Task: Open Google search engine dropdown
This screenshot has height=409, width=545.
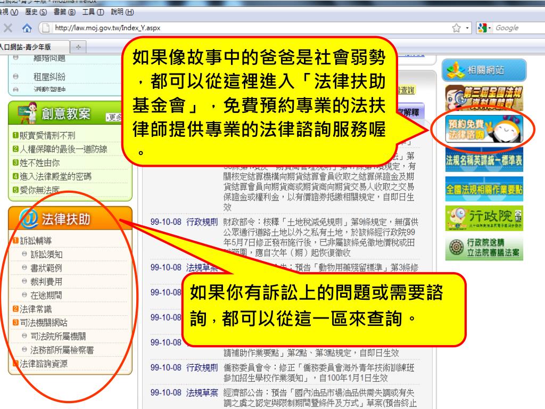Action: (x=484, y=28)
